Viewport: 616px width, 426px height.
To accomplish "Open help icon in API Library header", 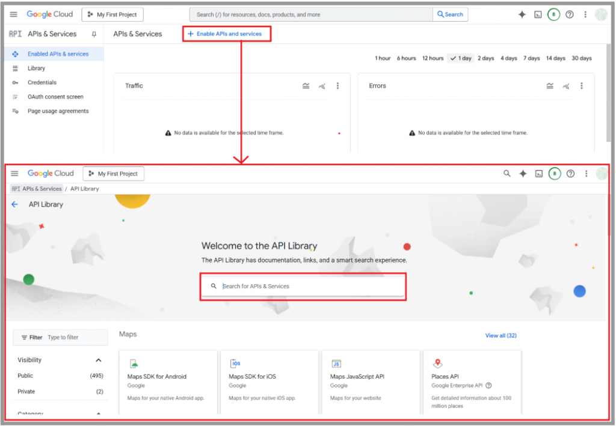I will [x=570, y=174].
